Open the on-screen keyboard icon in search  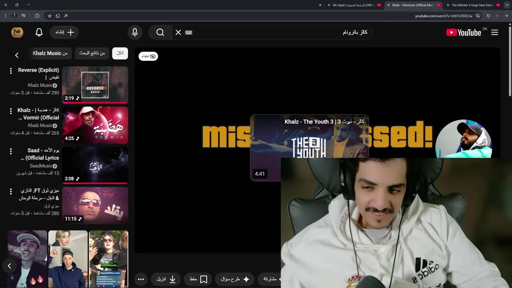[189, 32]
